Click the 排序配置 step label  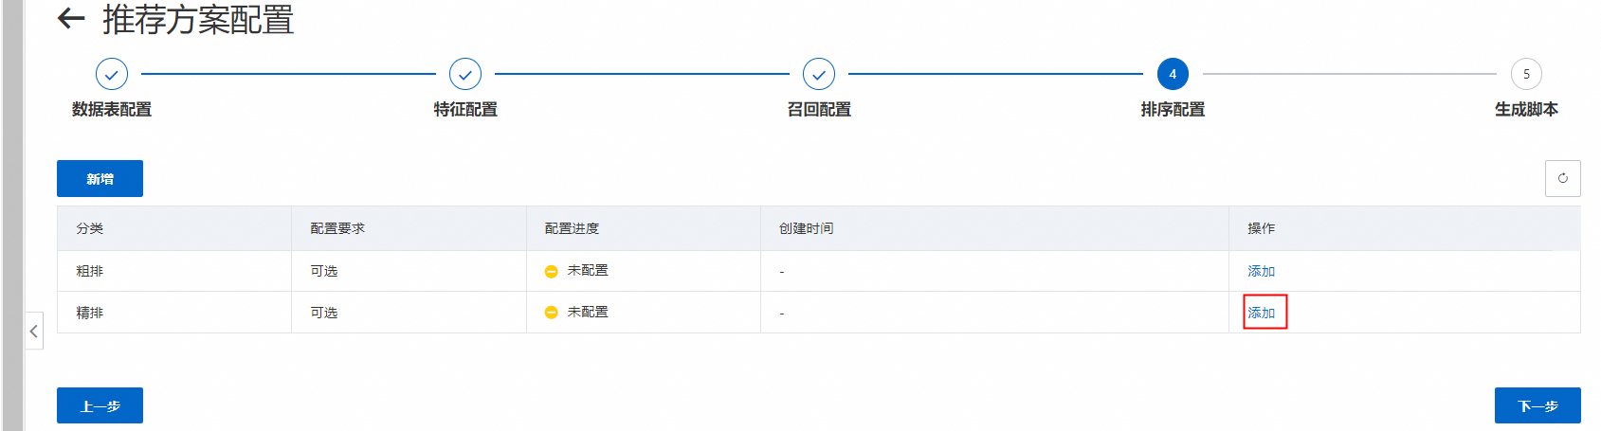(x=1173, y=110)
